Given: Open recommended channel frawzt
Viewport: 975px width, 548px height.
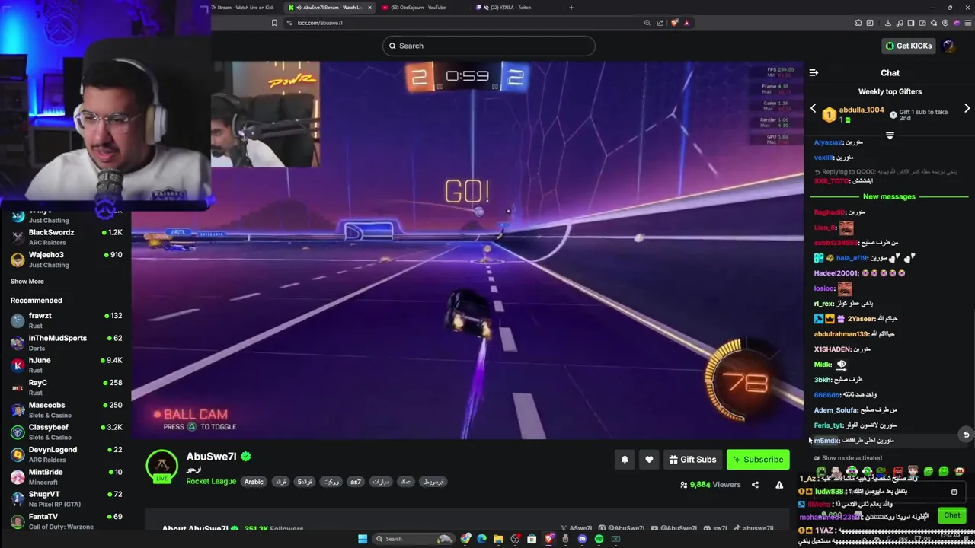Looking at the screenshot, I should click(x=66, y=320).
